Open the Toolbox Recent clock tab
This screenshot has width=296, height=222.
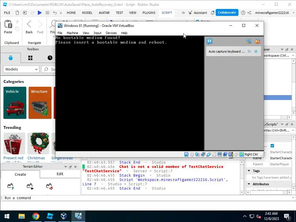pyautogui.click(x=50, y=58)
